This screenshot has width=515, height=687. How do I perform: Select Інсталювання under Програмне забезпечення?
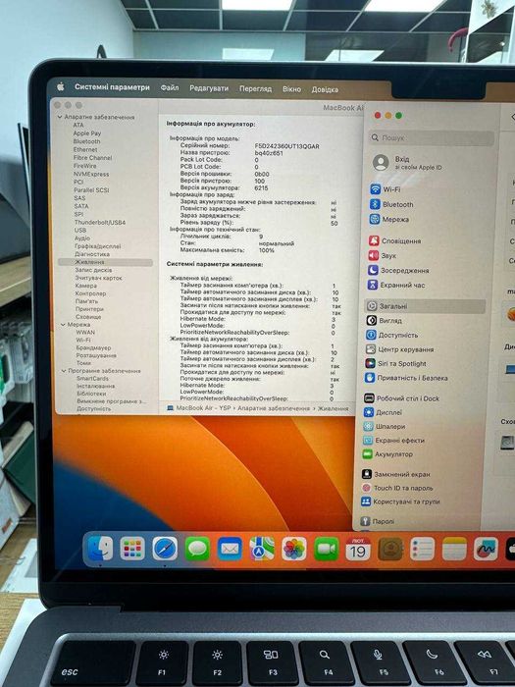(x=96, y=386)
